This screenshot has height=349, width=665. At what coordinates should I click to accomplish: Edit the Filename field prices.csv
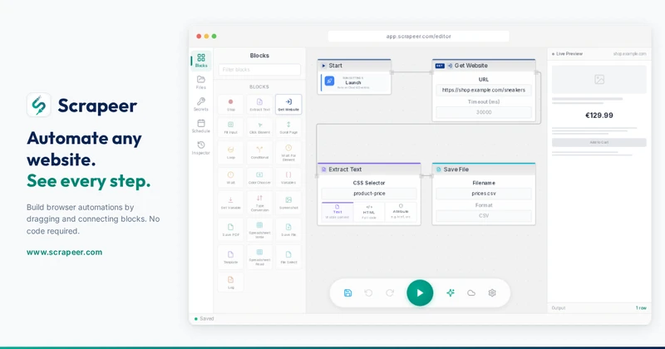(x=484, y=194)
